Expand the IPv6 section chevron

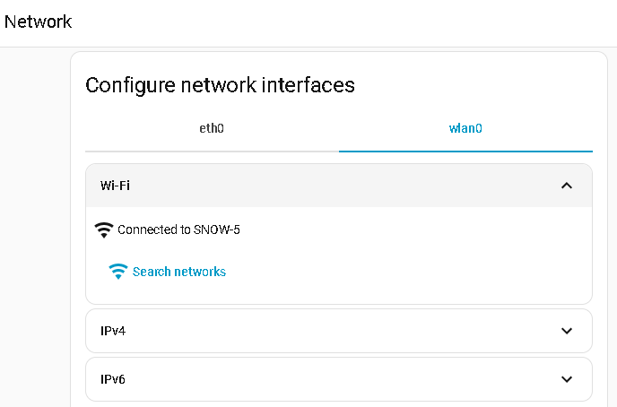566,379
